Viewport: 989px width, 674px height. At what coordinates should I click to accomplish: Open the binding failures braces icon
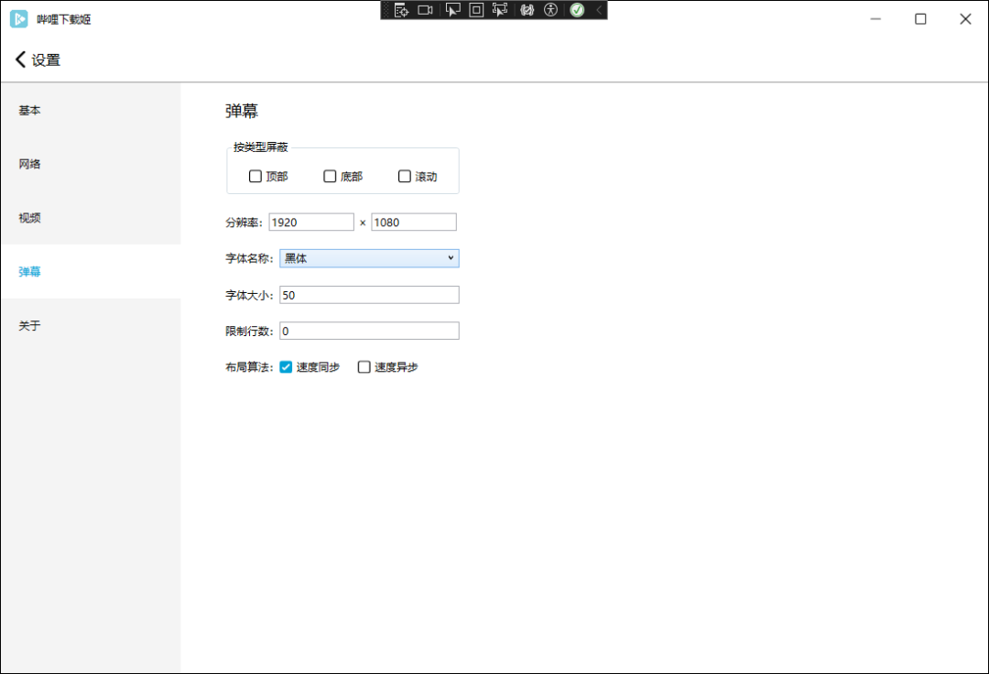point(527,10)
